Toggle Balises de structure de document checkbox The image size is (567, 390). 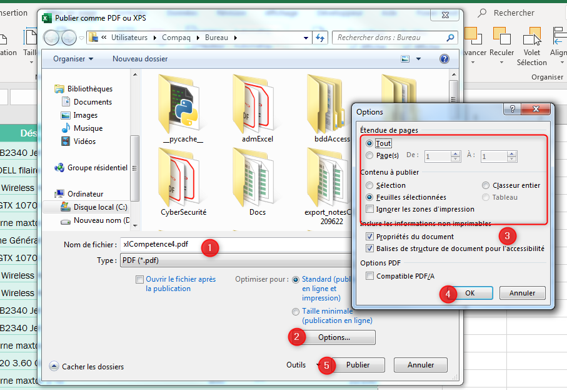(x=369, y=249)
